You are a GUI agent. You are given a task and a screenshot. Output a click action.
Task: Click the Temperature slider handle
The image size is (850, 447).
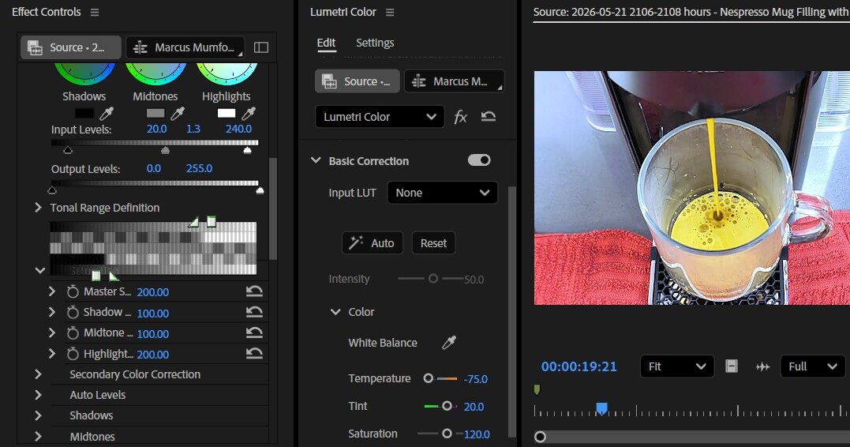(429, 378)
